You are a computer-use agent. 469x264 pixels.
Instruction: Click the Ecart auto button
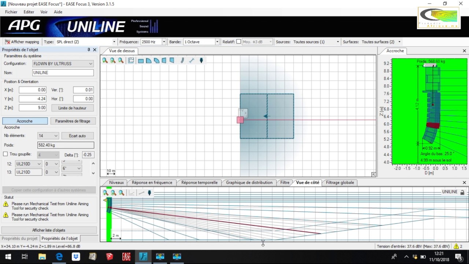[77, 136]
